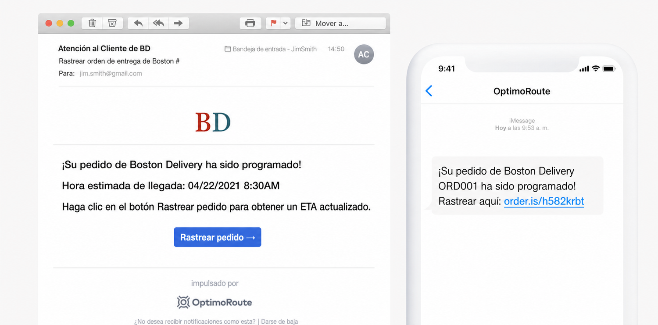Click the trash delete icon in mail toolbar

coord(92,23)
